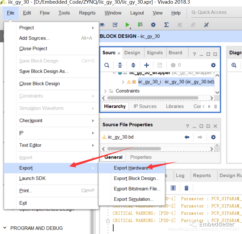Open the main toolbar Settings gear

pos(153,25)
